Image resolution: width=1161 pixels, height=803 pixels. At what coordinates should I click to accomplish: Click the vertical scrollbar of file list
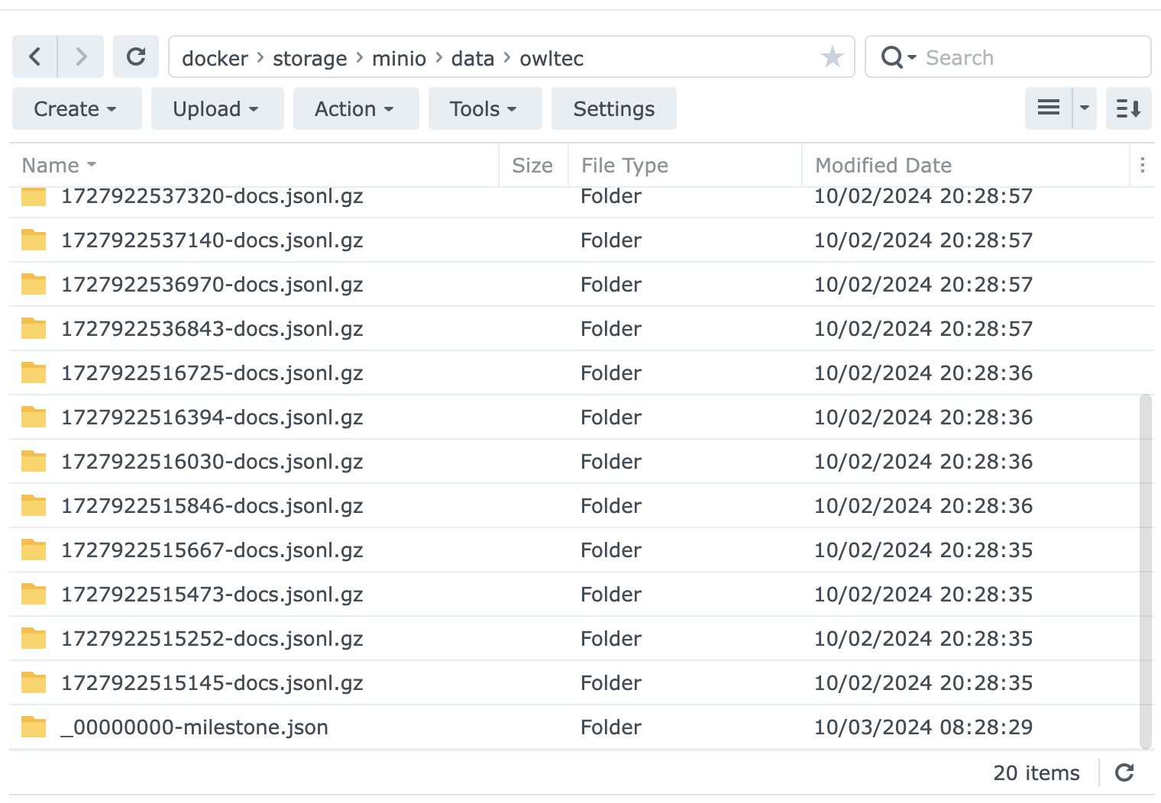click(x=1145, y=572)
